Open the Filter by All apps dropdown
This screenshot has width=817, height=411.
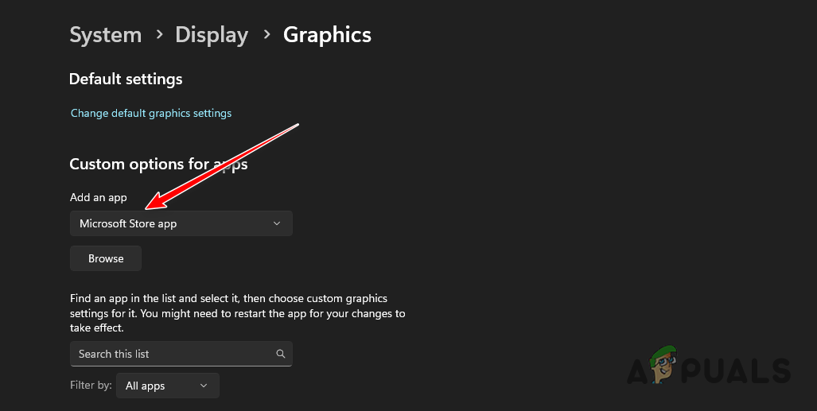pyautogui.click(x=167, y=386)
